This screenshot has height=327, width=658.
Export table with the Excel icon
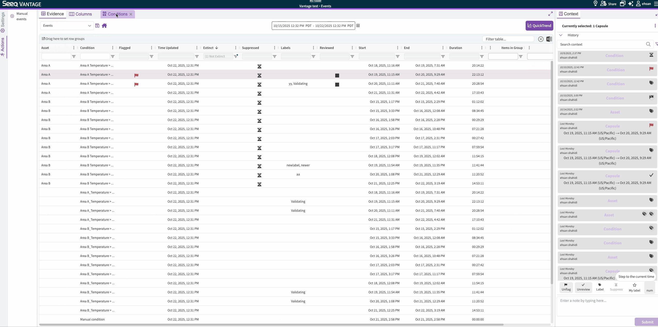pyautogui.click(x=549, y=39)
